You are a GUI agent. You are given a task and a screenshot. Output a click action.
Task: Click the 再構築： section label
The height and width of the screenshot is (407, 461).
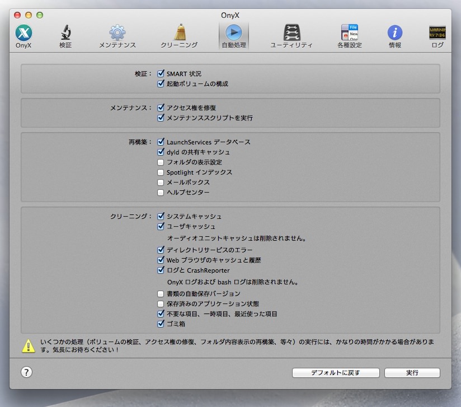(x=140, y=142)
